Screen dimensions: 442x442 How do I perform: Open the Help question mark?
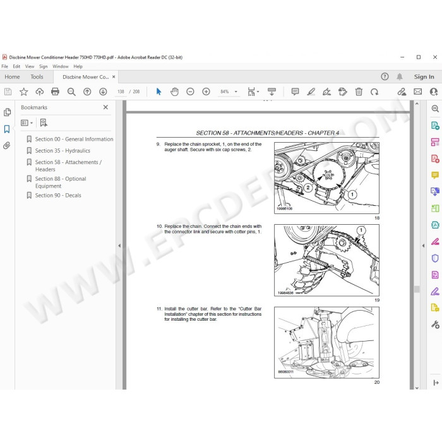pyautogui.click(x=385, y=76)
